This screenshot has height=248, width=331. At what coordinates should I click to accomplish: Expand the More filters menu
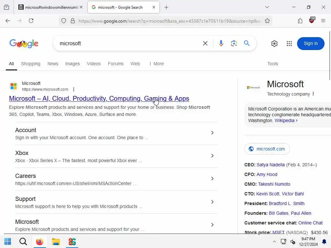click(x=156, y=64)
